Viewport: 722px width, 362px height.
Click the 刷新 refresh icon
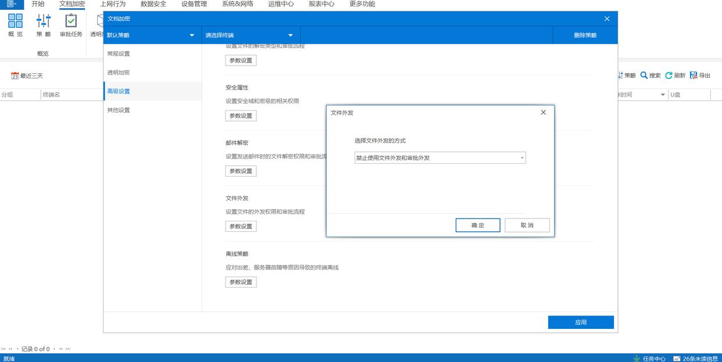[669, 76]
